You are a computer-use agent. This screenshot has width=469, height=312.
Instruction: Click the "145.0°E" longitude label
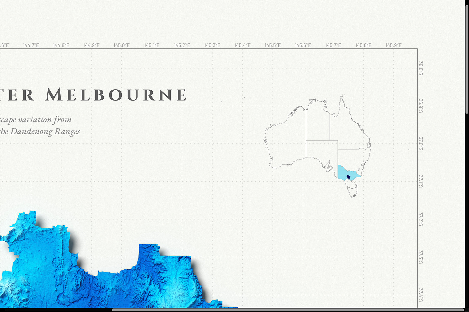121,45
